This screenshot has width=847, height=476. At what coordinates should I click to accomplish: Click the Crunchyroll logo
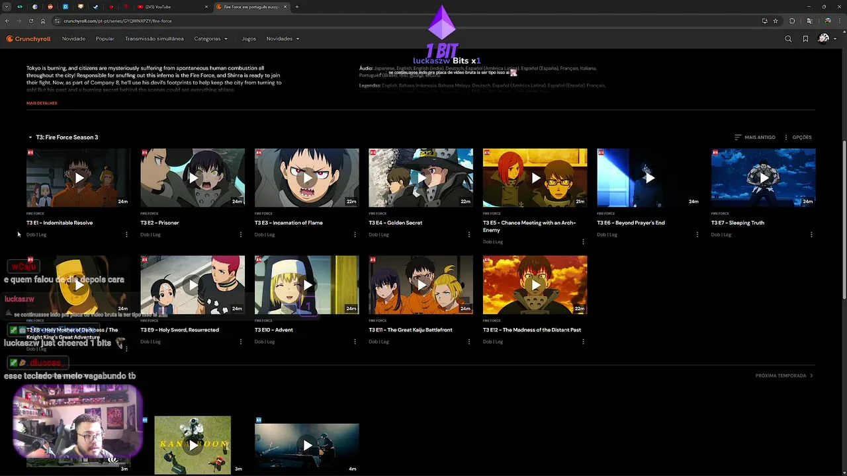pos(28,39)
